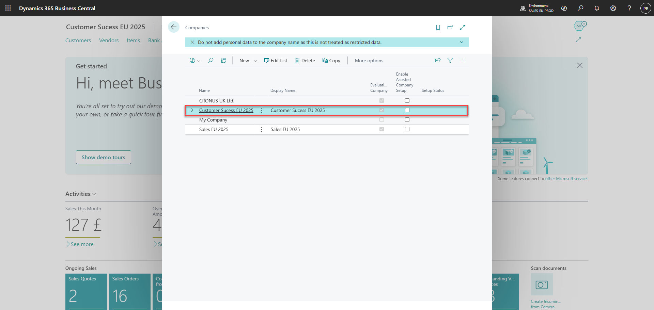Image resolution: width=654 pixels, height=310 pixels.
Task: Click Customer Sucess EU 2025 display name cell
Action: 298,110
